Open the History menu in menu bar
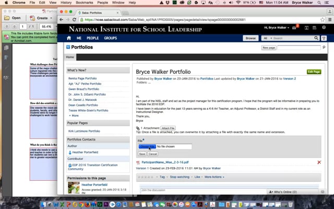The width and height of the screenshot is (334, 209). tap(66, 3)
